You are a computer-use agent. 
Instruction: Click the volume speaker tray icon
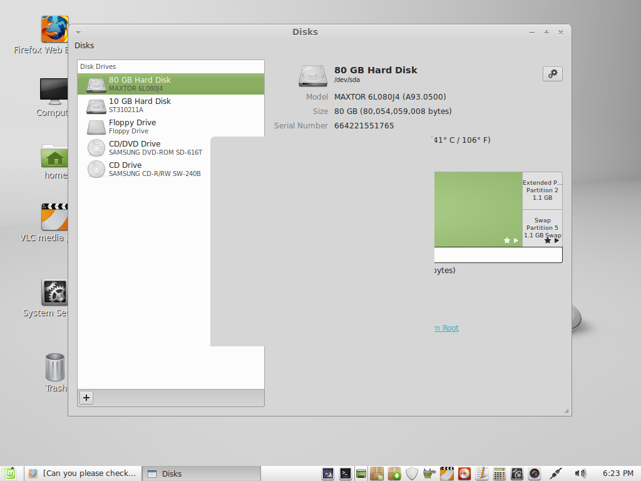click(x=580, y=473)
